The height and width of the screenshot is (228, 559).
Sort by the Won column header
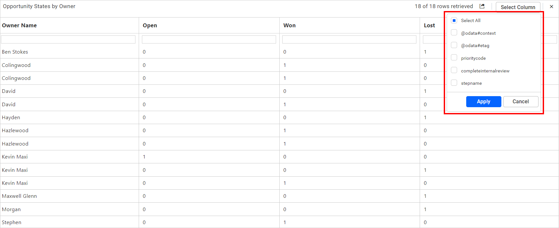click(289, 25)
